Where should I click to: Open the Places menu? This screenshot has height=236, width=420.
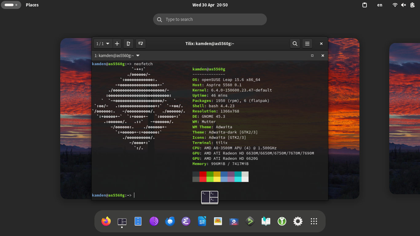coord(32,5)
